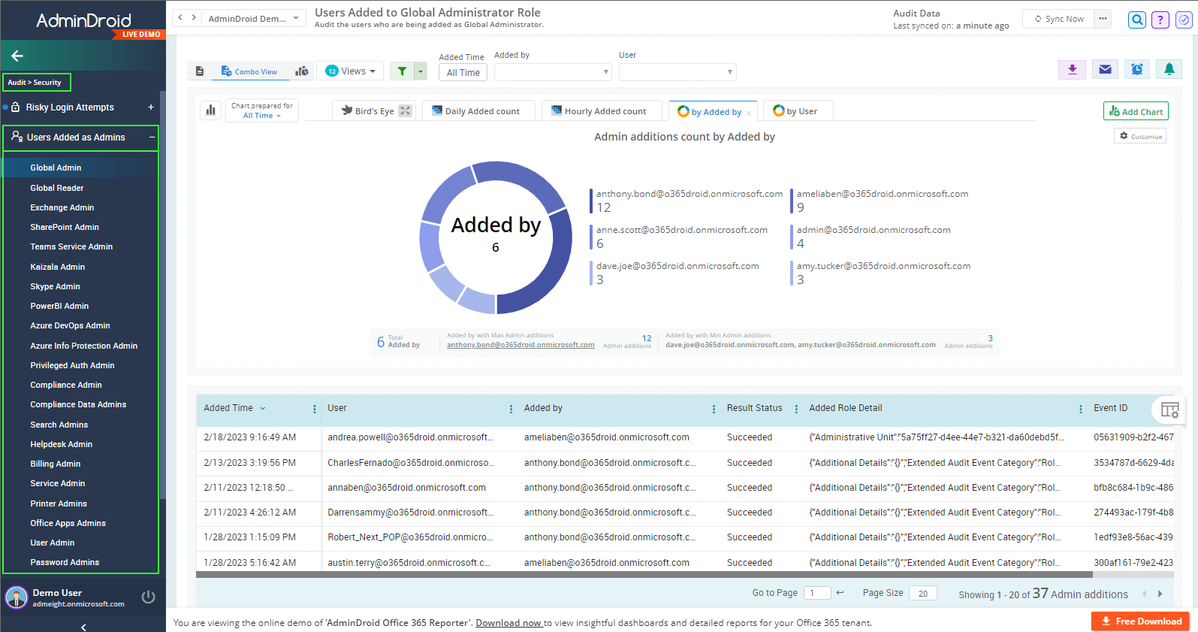Viewport: 1198px width, 632px height.
Task: Click the Free Download button
Action: click(1140, 621)
